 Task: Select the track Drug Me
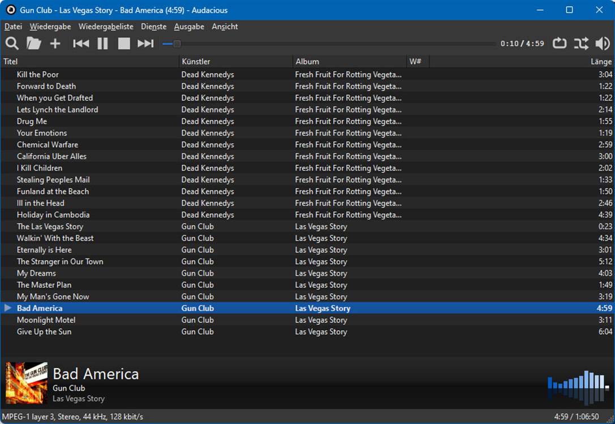pos(308,122)
